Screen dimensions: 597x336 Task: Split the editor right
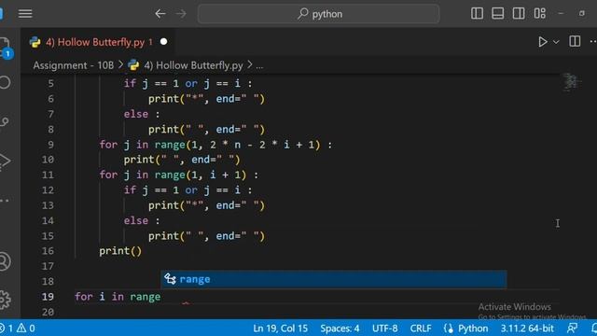pyautogui.click(x=575, y=41)
